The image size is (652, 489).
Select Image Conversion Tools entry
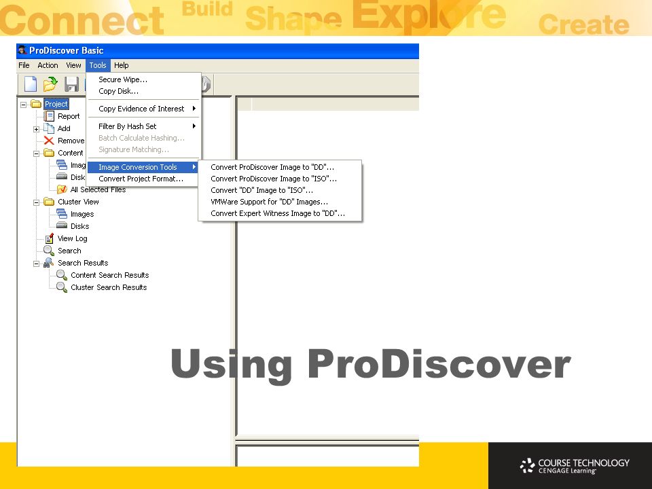pyautogui.click(x=143, y=167)
